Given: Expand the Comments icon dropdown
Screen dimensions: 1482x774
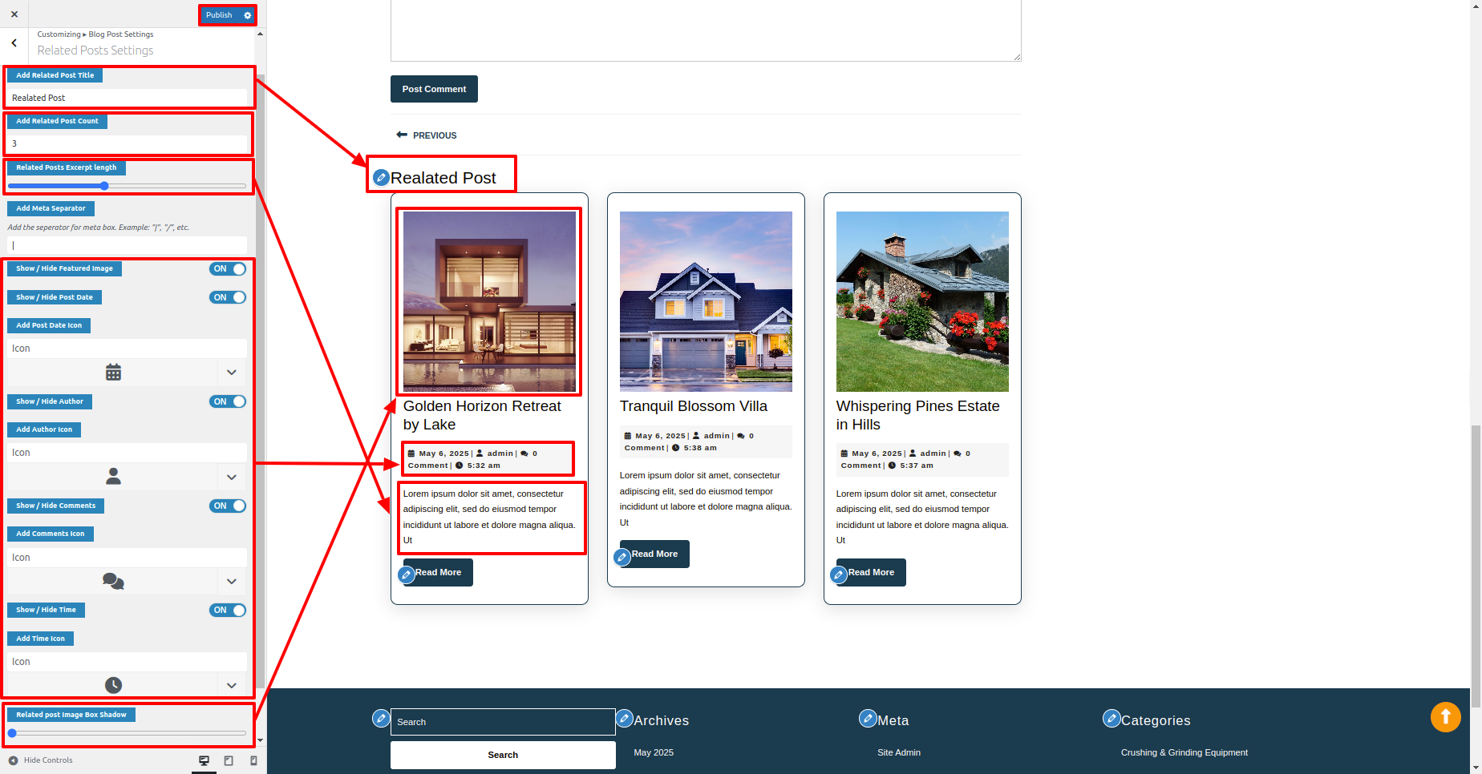Looking at the screenshot, I should click(x=231, y=582).
